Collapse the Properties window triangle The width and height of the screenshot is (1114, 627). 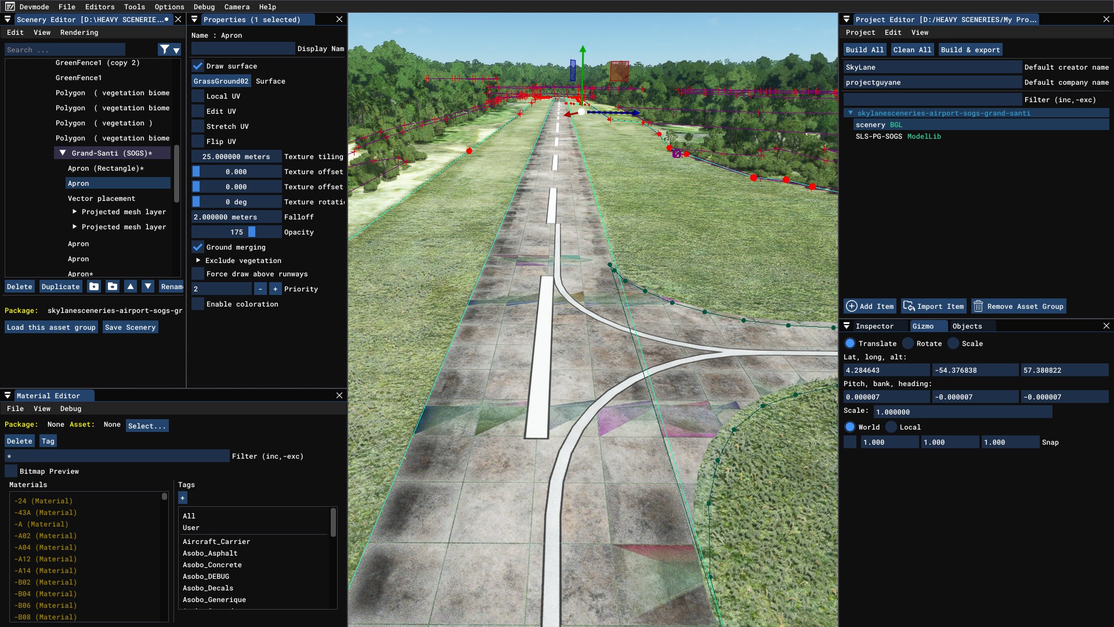(x=194, y=19)
